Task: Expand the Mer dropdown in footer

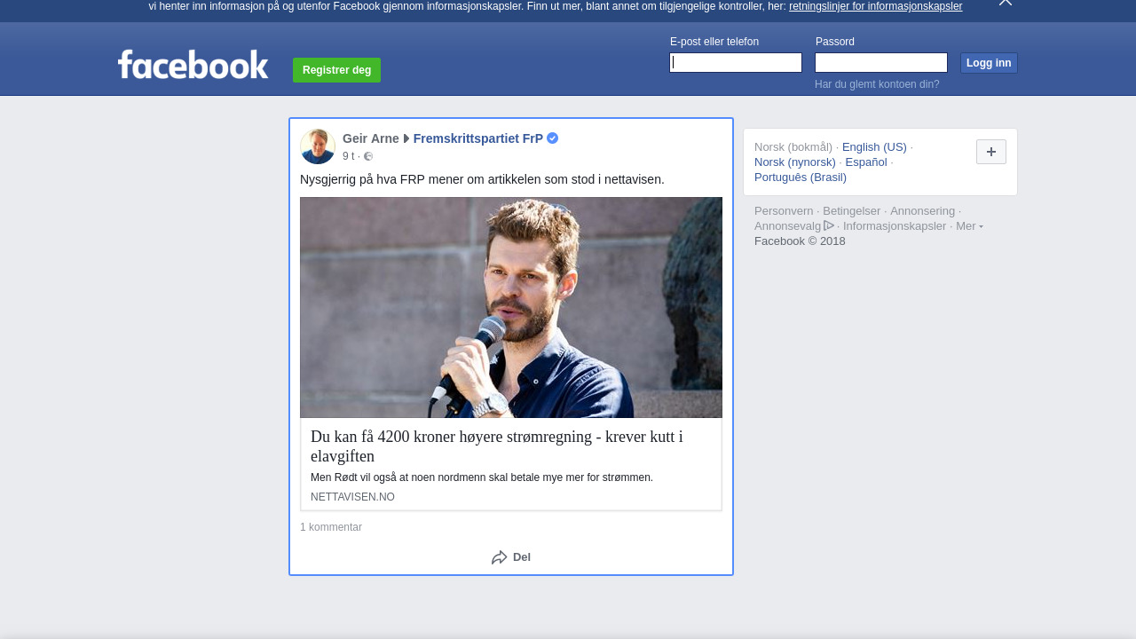Action: tap(969, 226)
